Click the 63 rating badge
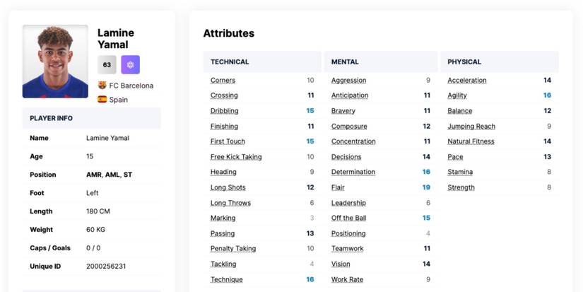Screen dimensions: 583x292 [107, 64]
